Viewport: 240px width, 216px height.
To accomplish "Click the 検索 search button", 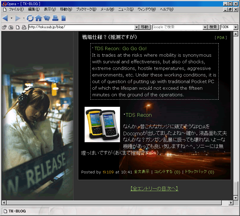I will click(x=213, y=27).
